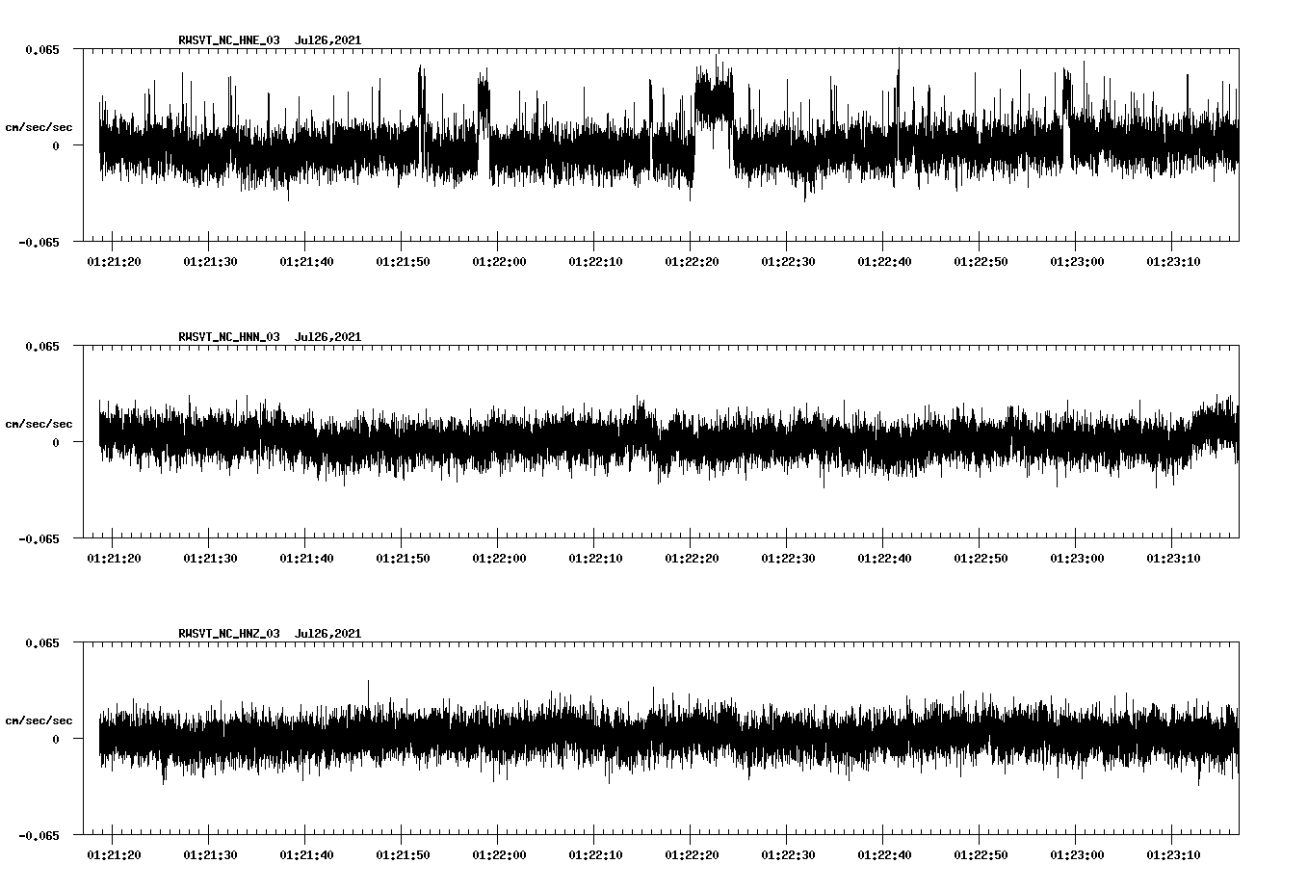The height and width of the screenshot is (890, 1308).
Task: Pick the 01:21:50 time label under HNE plot
Action: [x=403, y=262]
